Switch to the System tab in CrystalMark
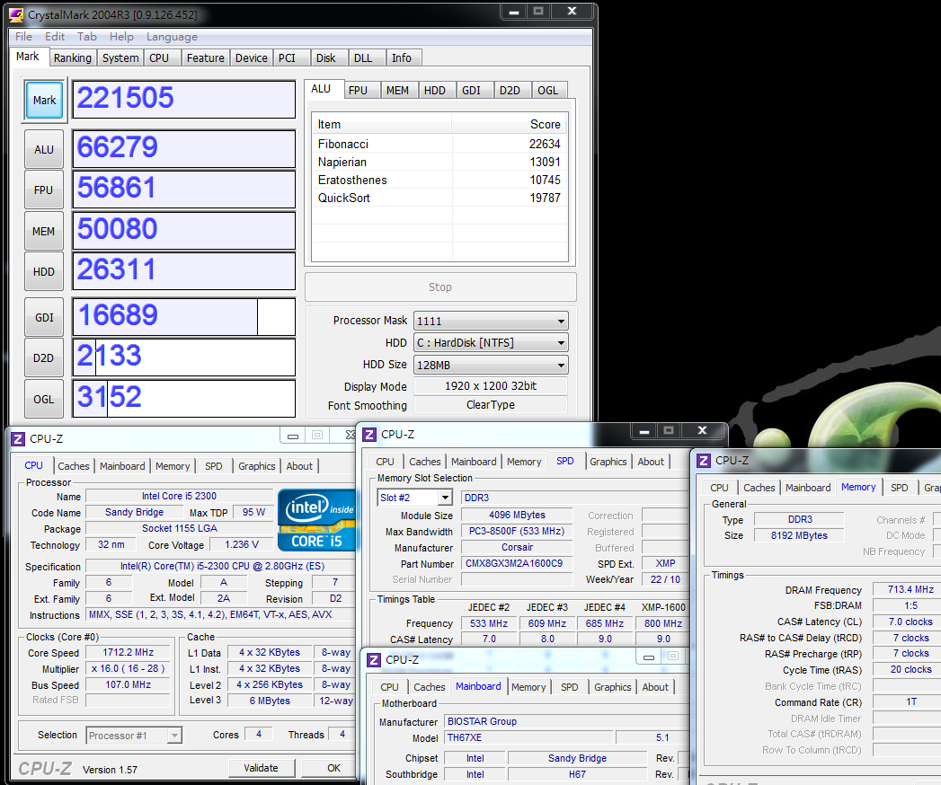The image size is (941, 785). (x=120, y=58)
